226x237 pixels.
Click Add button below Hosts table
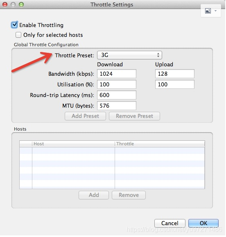coord(94,195)
